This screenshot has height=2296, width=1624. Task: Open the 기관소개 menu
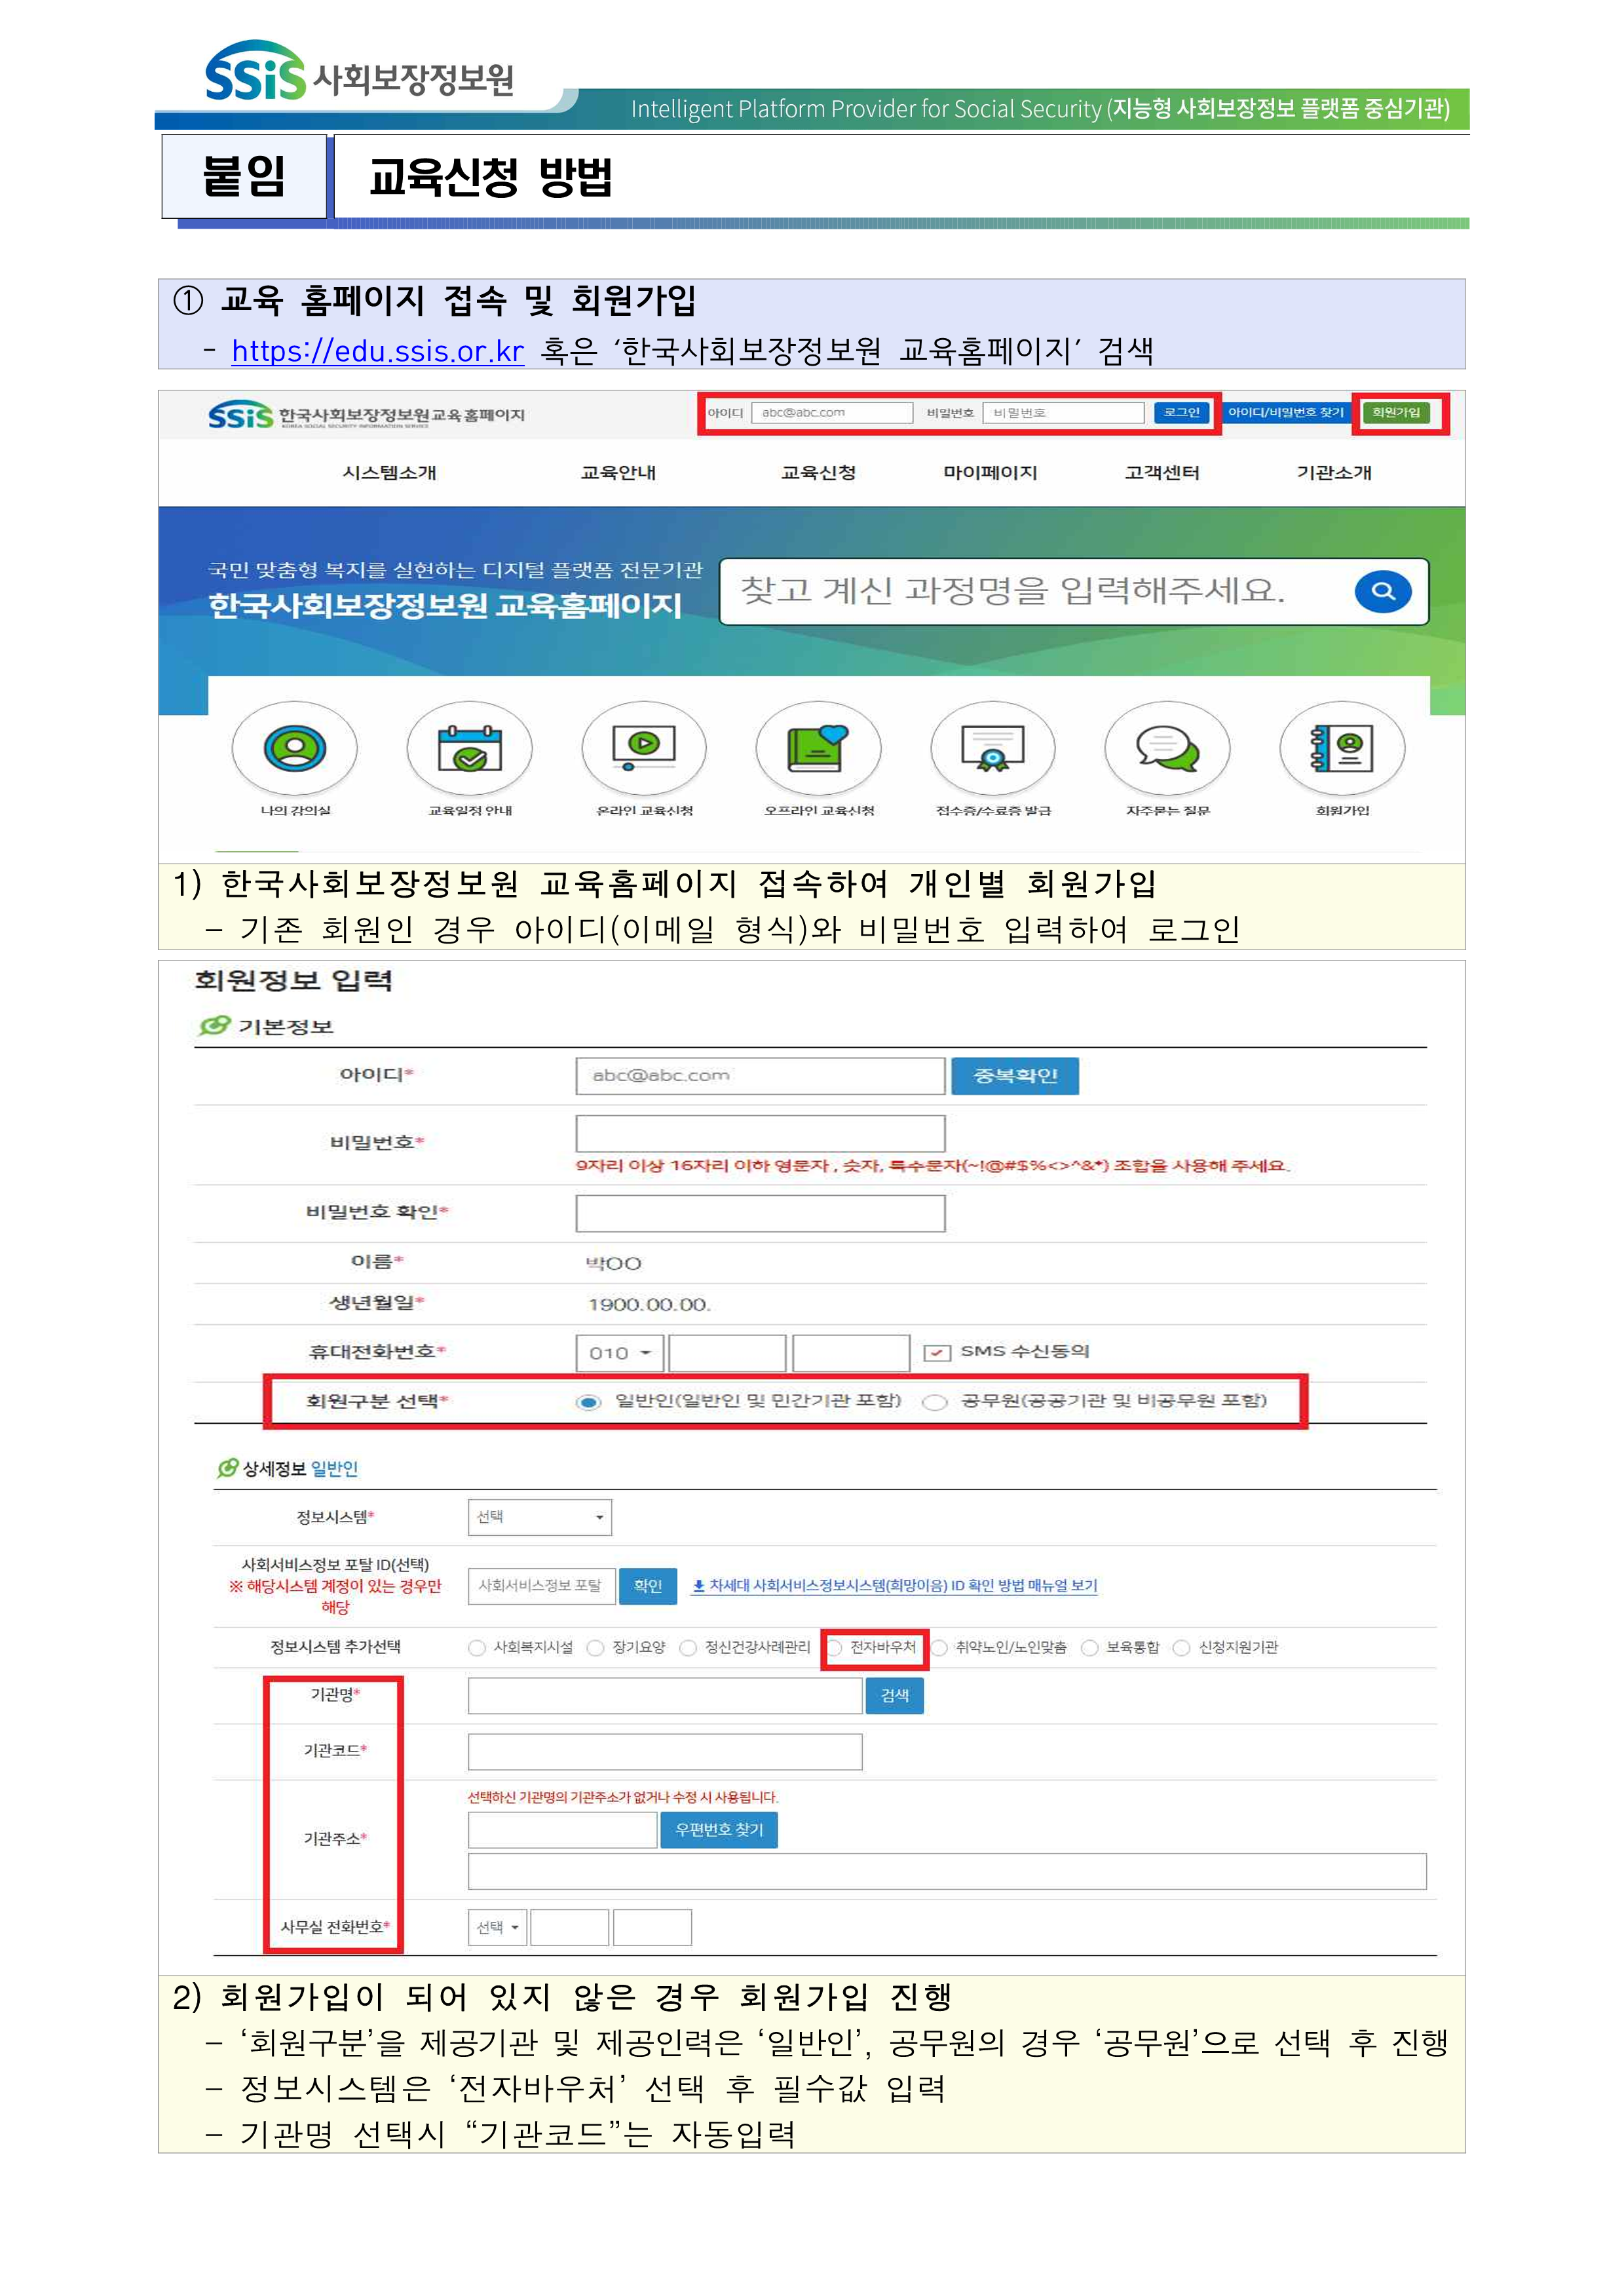(x=1334, y=472)
